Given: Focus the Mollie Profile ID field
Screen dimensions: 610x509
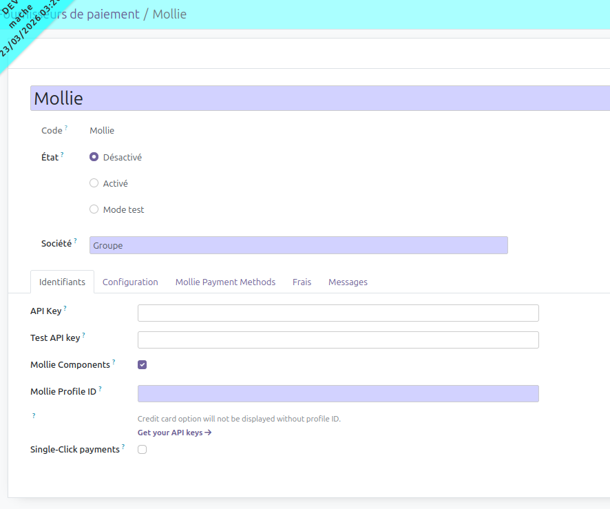Looking at the screenshot, I should 338,393.
